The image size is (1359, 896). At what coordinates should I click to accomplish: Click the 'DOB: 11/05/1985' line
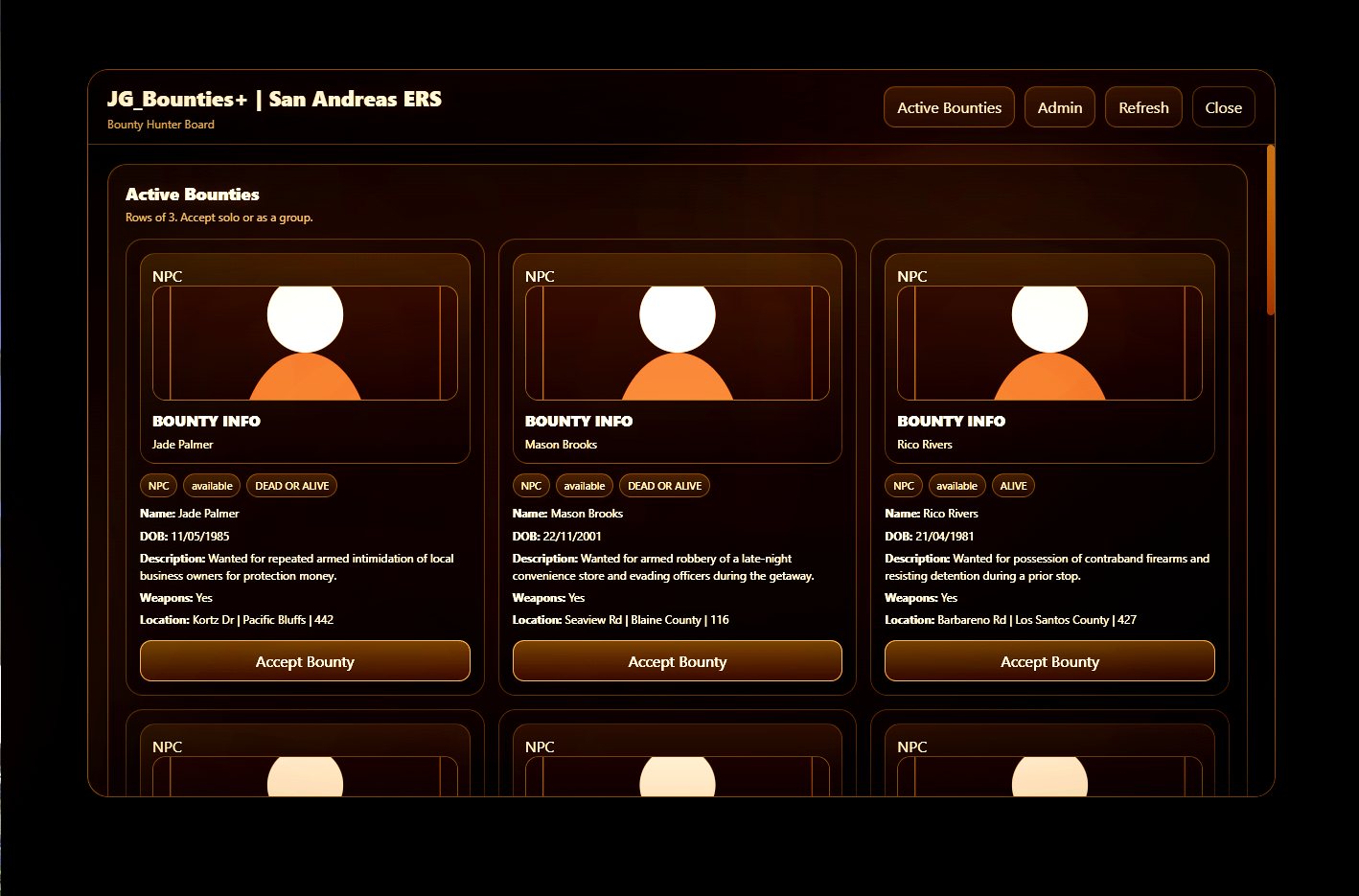(185, 537)
